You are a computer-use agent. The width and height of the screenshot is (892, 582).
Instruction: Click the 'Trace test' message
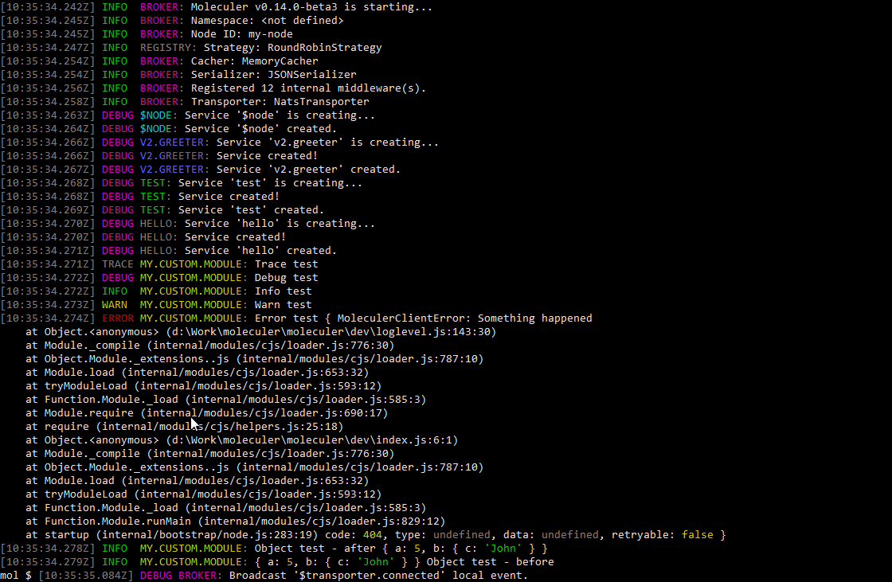[x=286, y=264]
